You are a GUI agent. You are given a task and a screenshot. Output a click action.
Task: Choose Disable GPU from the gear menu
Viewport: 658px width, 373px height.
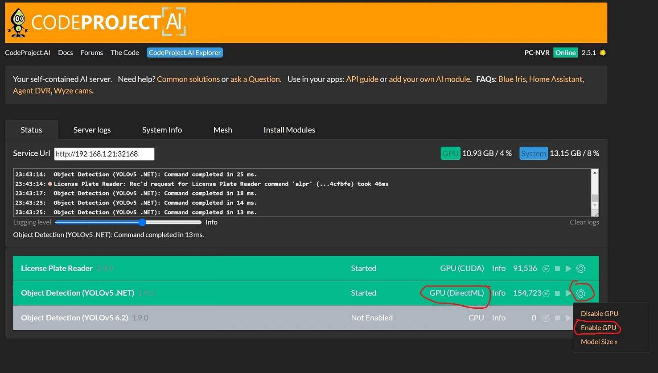click(599, 314)
